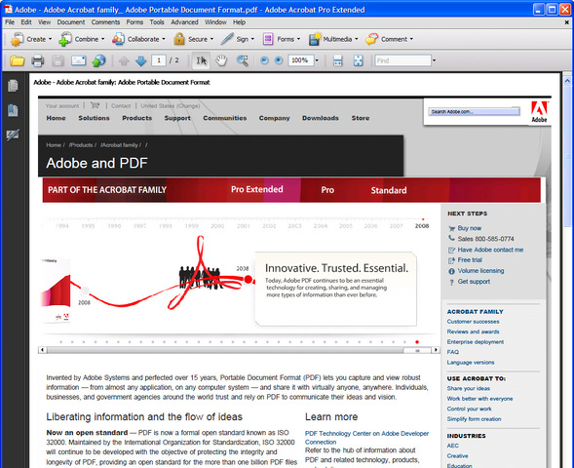Click the Search Adobe.com field
The height and width of the screenshot is (468, 574).
click(x=474, y=111)
